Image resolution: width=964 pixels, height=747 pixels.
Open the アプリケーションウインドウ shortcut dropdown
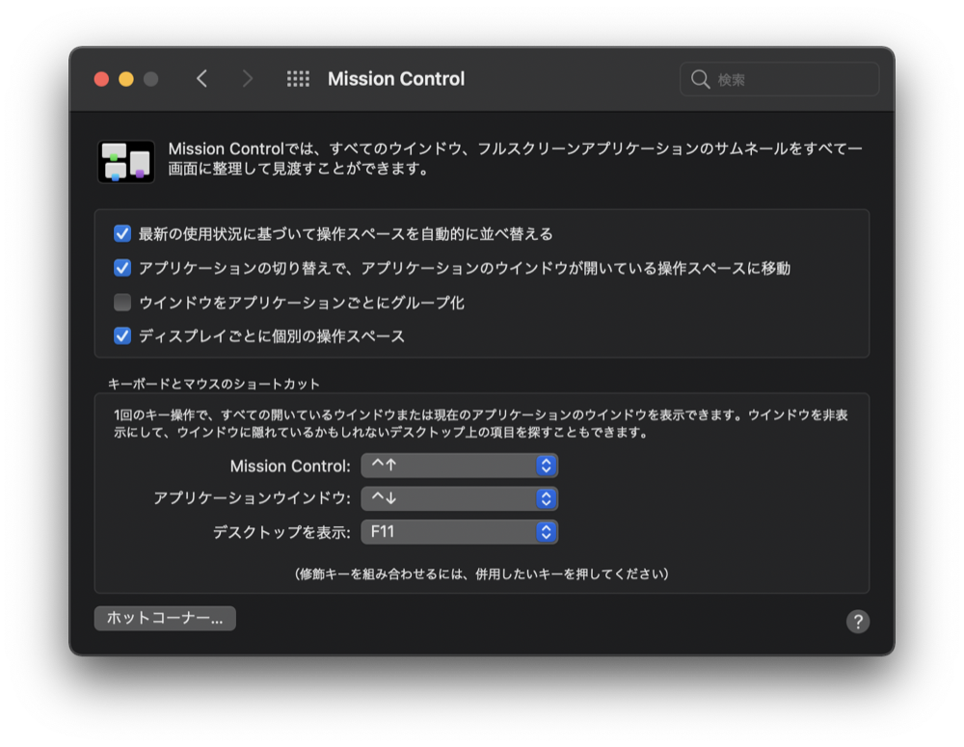click(x=459, y=498)
